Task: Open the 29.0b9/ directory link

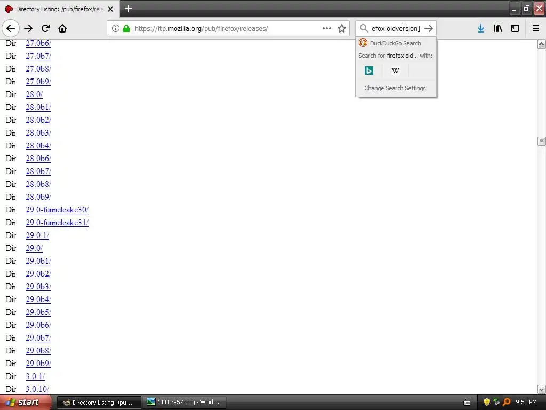Action: [x=38, y=364]
